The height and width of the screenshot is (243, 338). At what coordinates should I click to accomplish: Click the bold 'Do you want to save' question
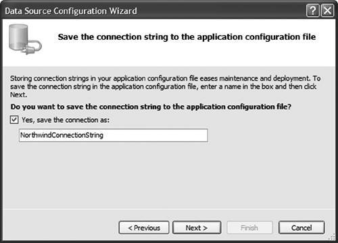click(151, 107)
